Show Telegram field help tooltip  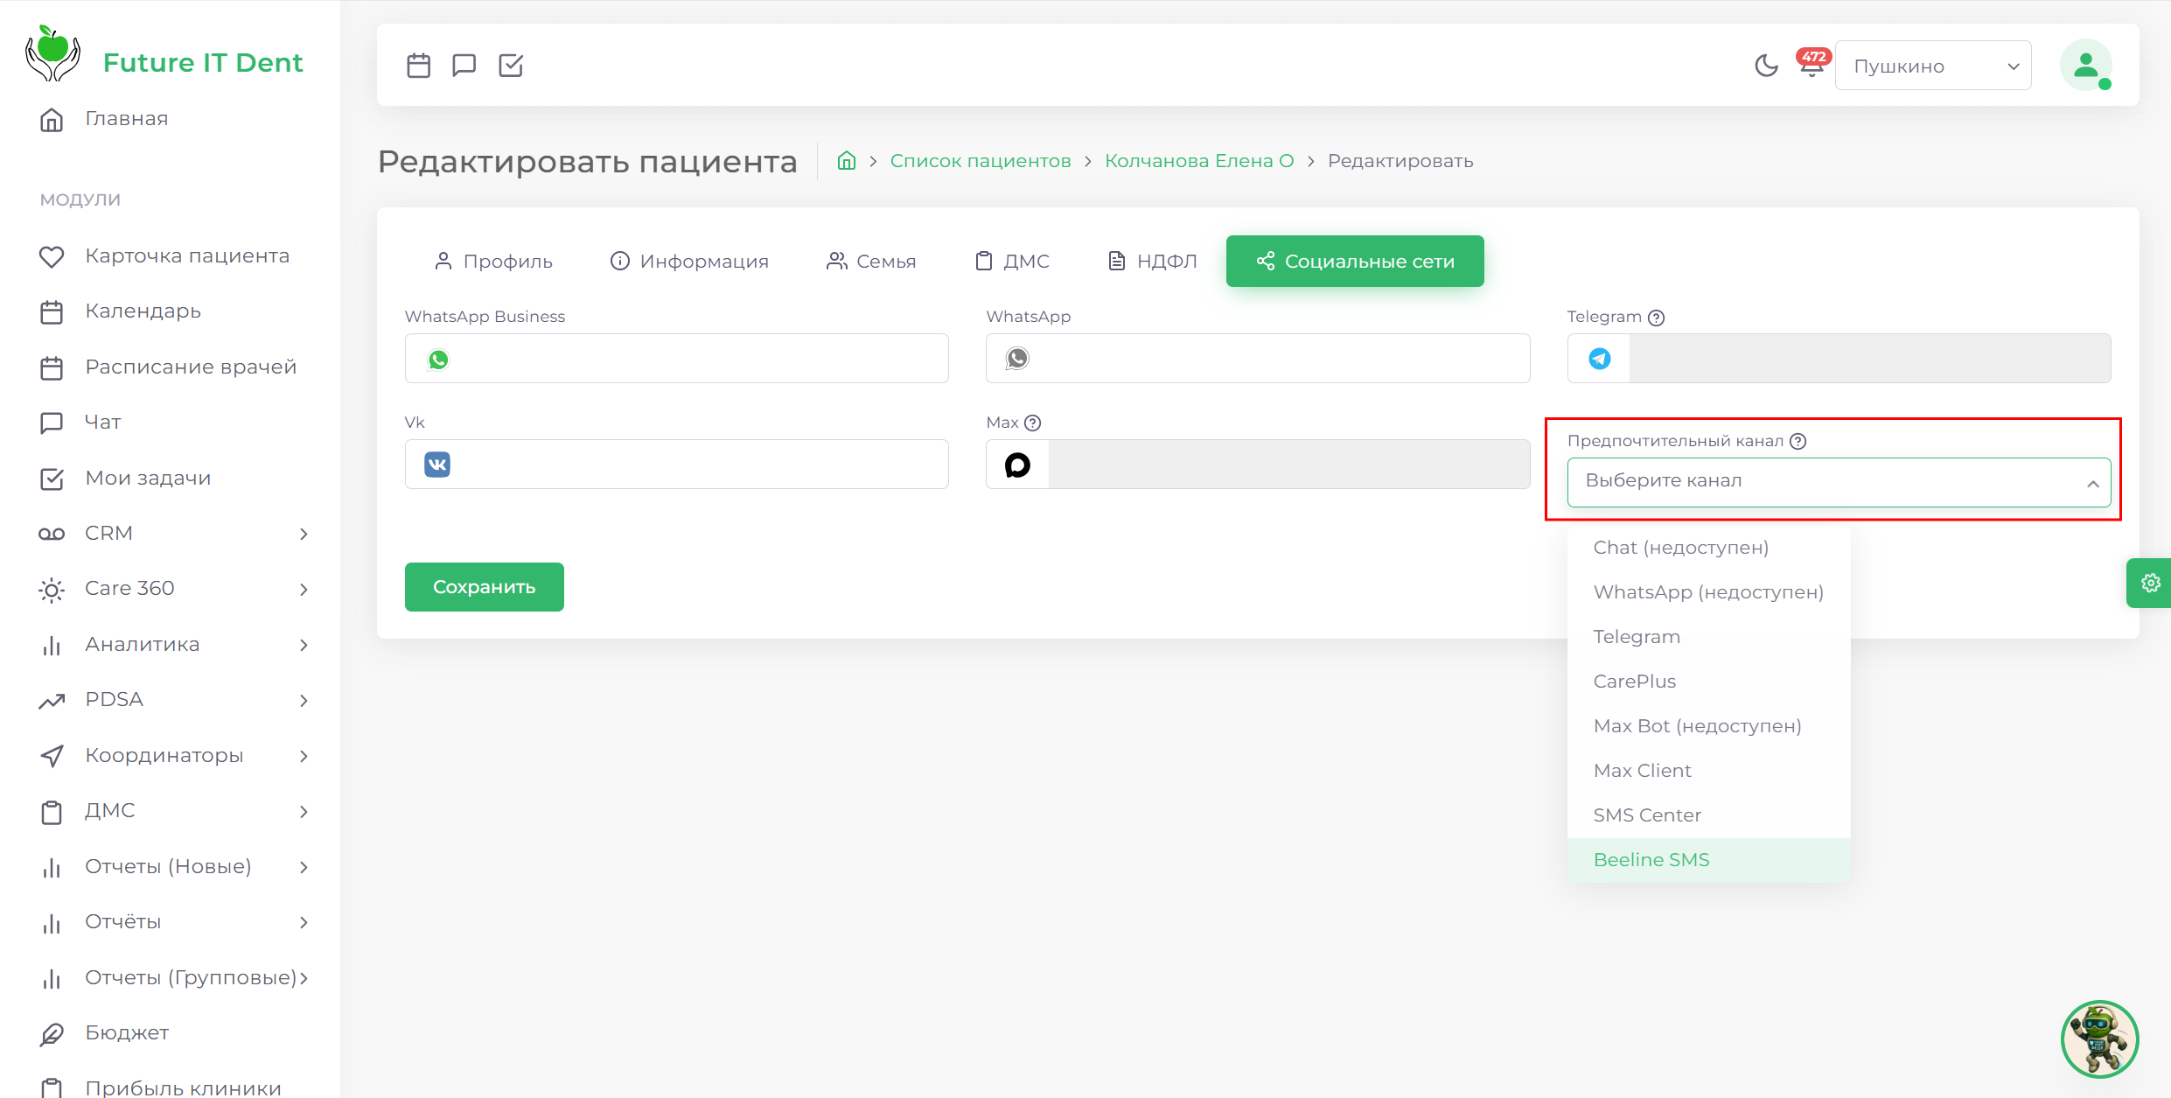pyautogui.click(x=1656, y=318)
